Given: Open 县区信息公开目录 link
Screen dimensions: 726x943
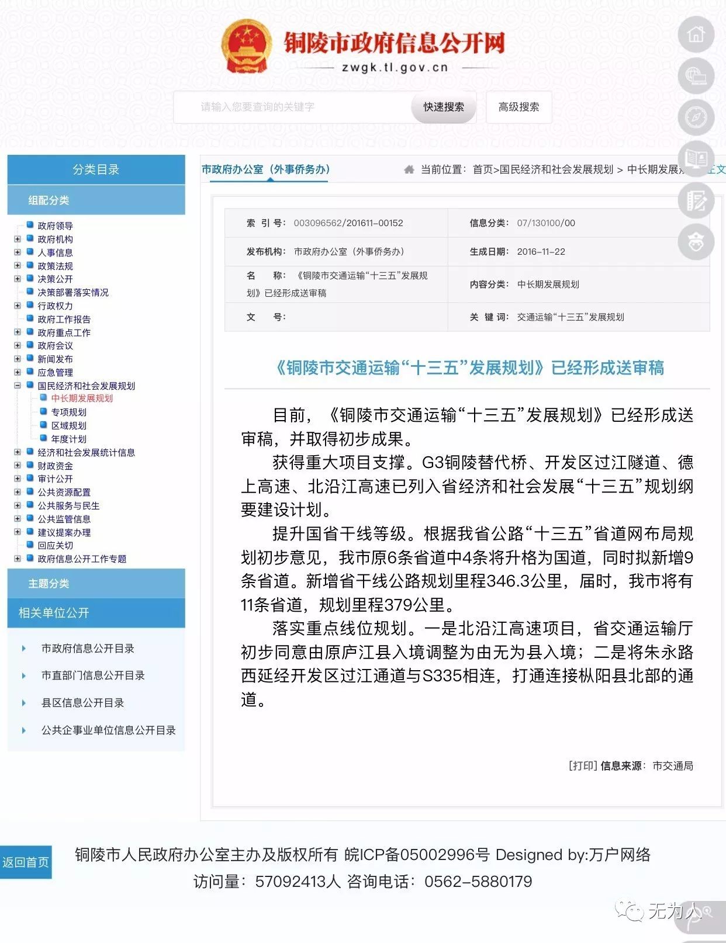Looking at the screenshot, I should click(x=82, y=703).
